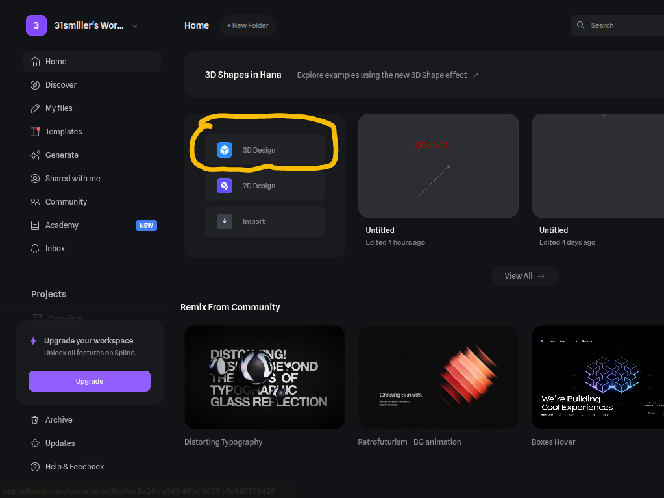The height and width of the screenshot is (498, 664).
Task: Open Discover in the sidebar
Action: 92,85
